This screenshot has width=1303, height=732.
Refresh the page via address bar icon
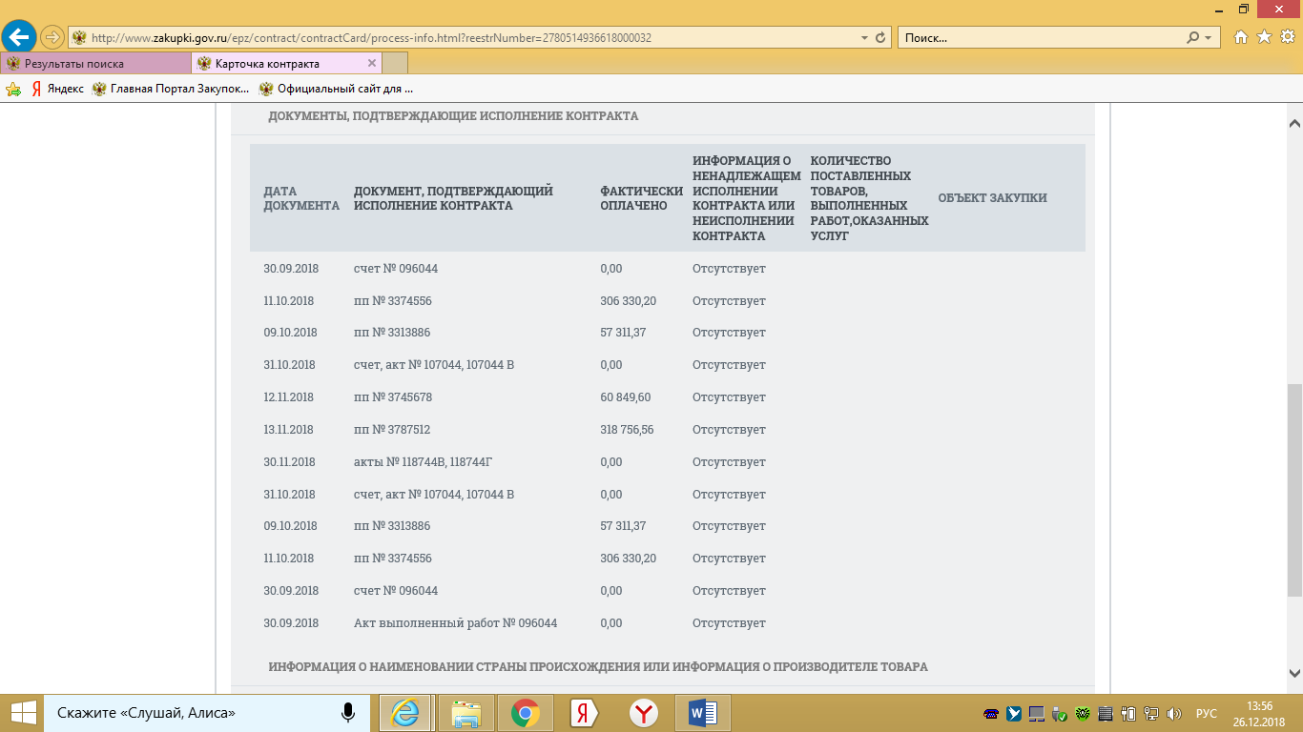880,38
